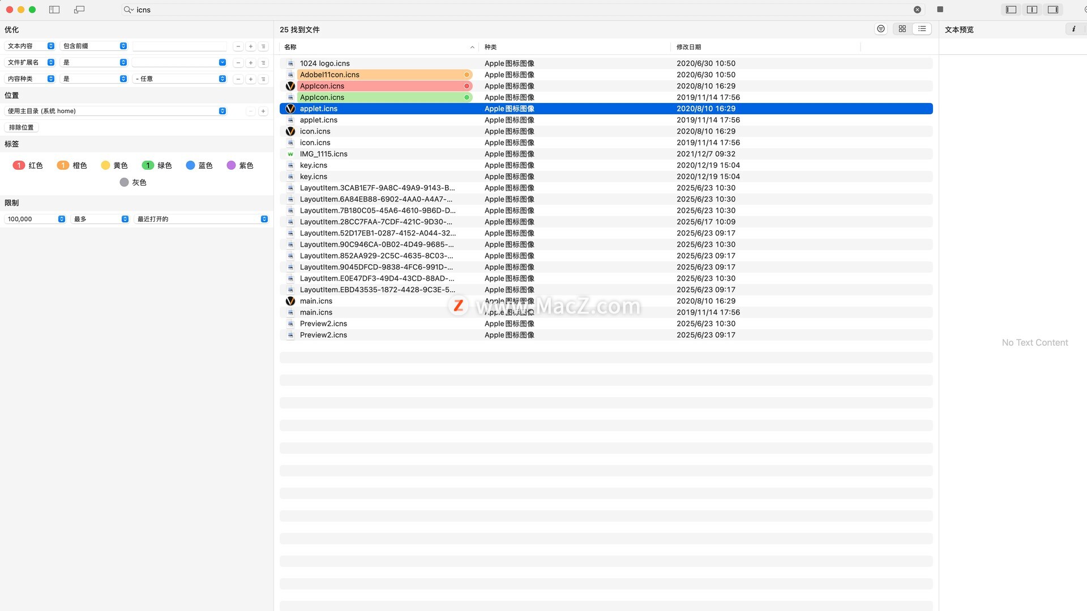Click in the text content input field
1087x611 pixels.
point(179,46)
